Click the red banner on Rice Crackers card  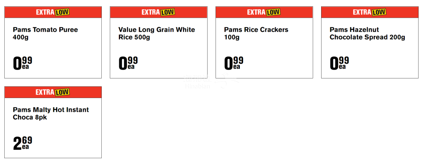(x=264, y=12)
